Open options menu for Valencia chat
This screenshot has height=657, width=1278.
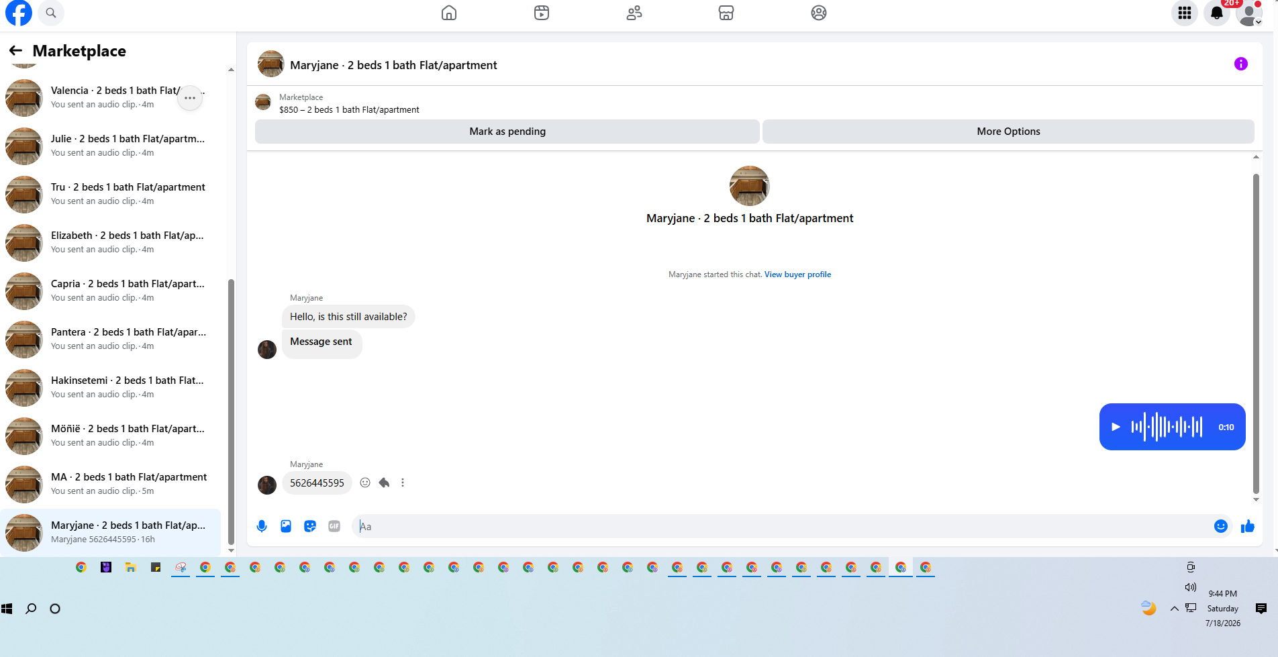(x=190, y=98)
